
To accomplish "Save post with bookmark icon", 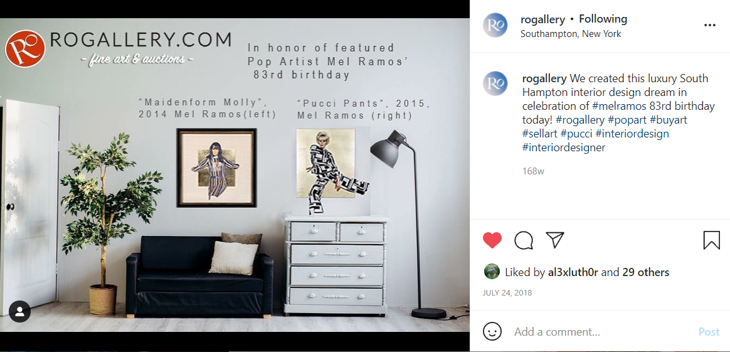I will pos(711,240).
